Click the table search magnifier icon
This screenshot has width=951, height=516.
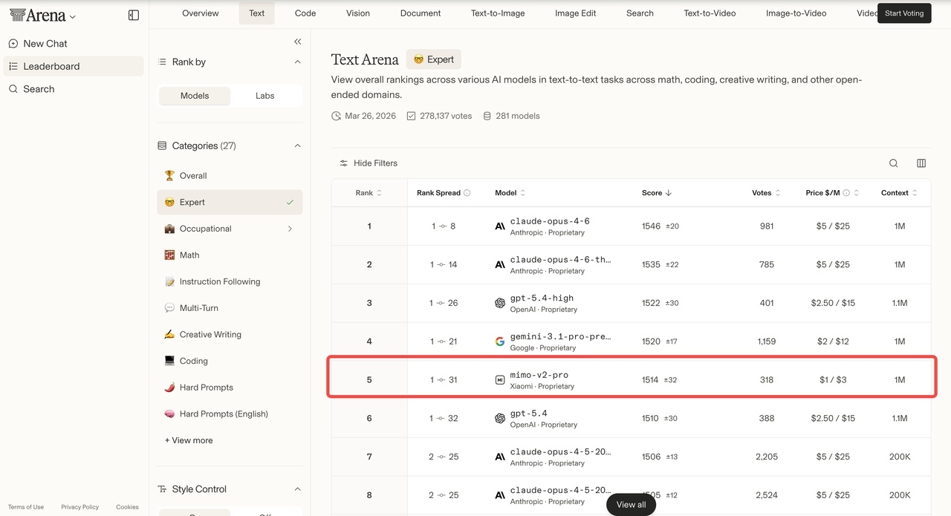(894, 163)
